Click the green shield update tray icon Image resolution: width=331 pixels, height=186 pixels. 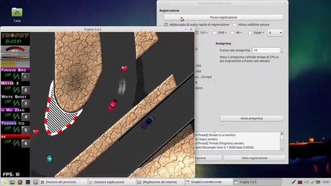[312, 182]
